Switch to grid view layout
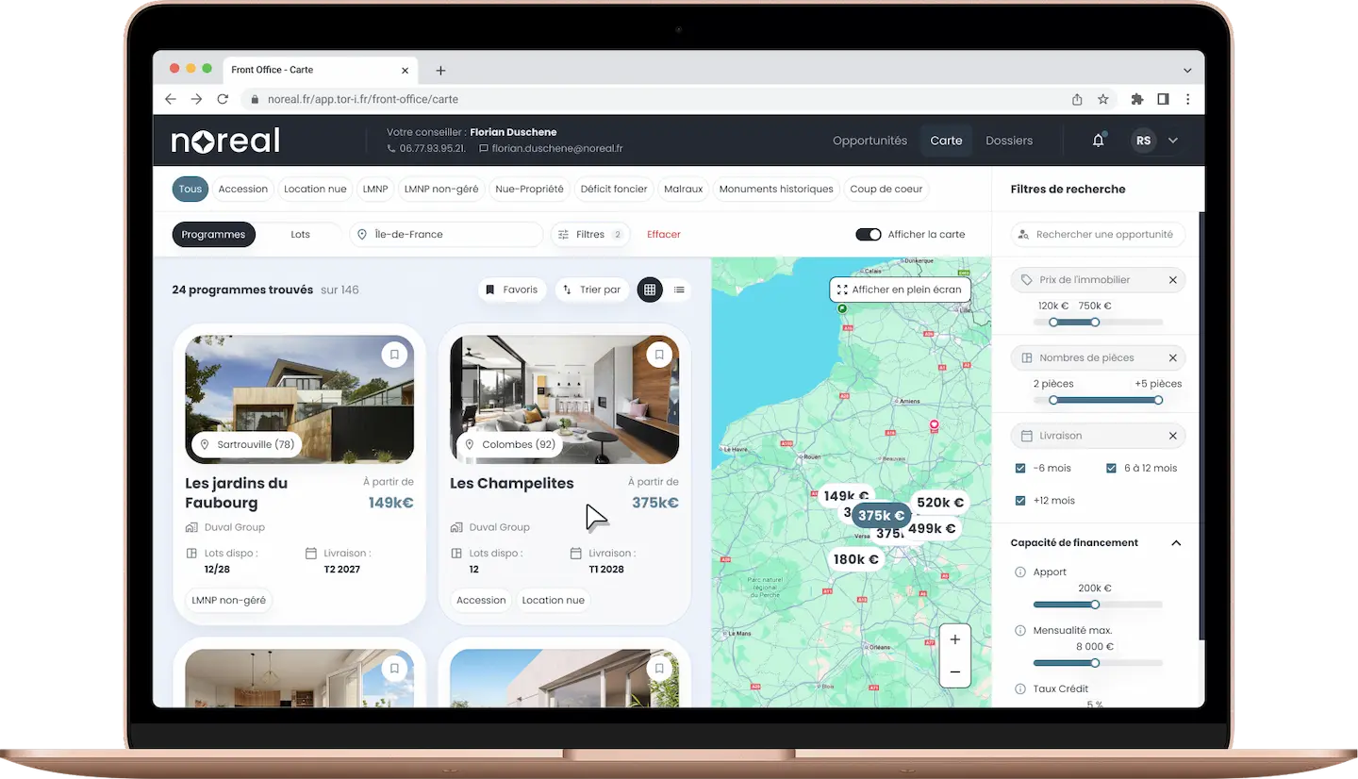This screenshot has width=1358, height=779. (649, 290)
